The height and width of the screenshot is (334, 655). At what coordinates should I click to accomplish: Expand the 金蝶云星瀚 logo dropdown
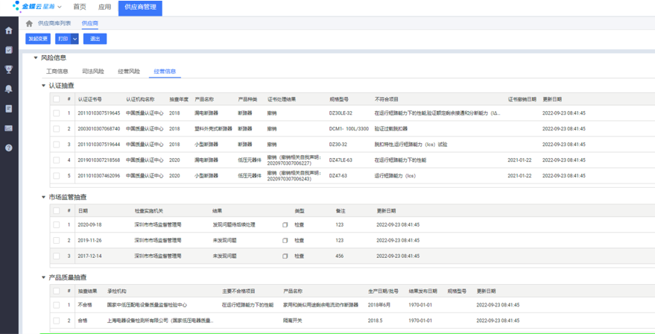pyautogui.click(x=60, y=7)
